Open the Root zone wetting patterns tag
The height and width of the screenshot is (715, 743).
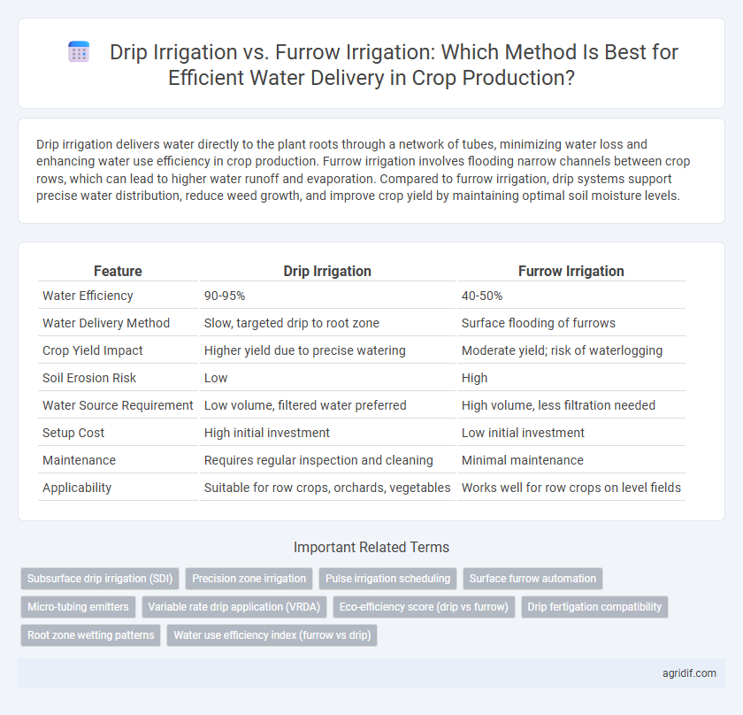coord(90,635)
